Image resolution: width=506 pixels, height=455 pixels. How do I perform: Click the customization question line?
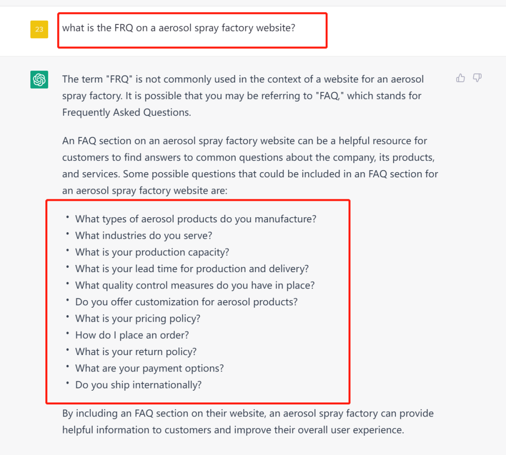click(186, 302)
